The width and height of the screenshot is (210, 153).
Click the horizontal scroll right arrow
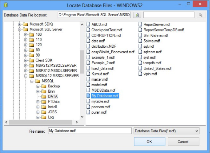coord(77,122)
